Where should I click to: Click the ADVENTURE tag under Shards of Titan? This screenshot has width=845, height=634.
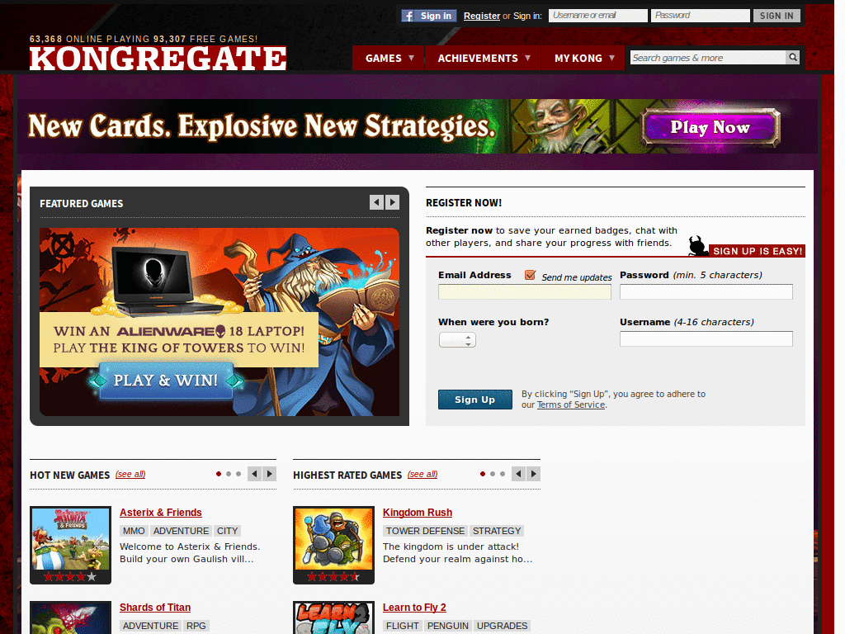coord(150,626)
